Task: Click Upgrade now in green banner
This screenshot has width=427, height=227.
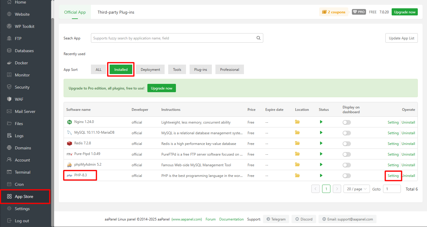Action: (162, 88)
